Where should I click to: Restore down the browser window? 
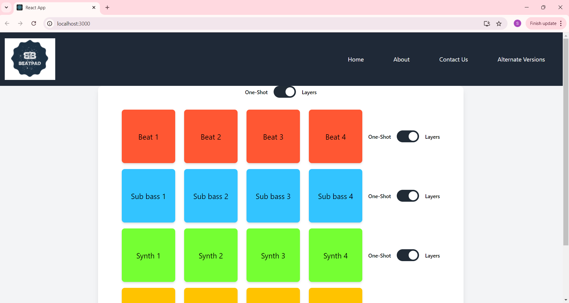(543, 7)
